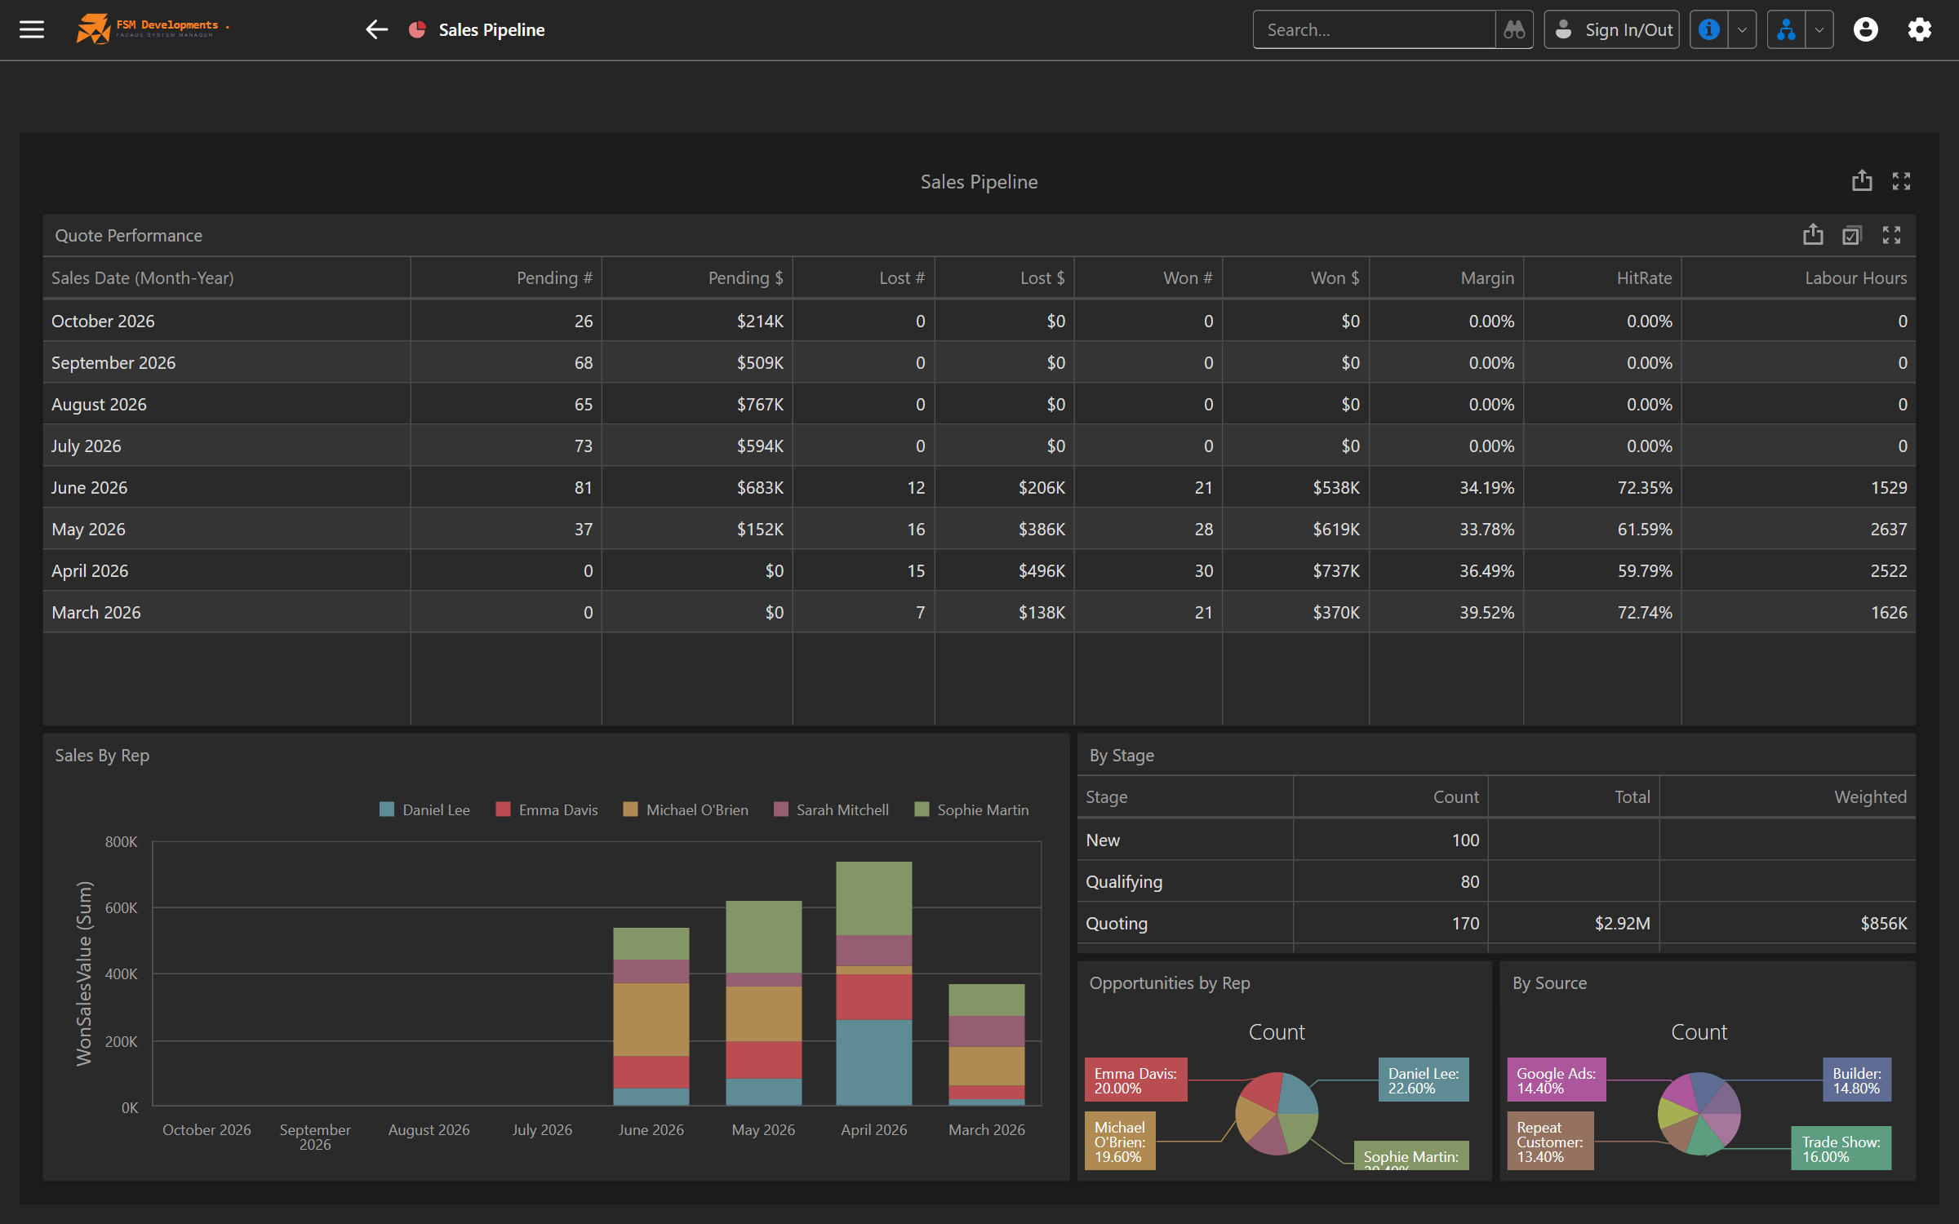Select the Qualifying stage row

(1497, 881)
